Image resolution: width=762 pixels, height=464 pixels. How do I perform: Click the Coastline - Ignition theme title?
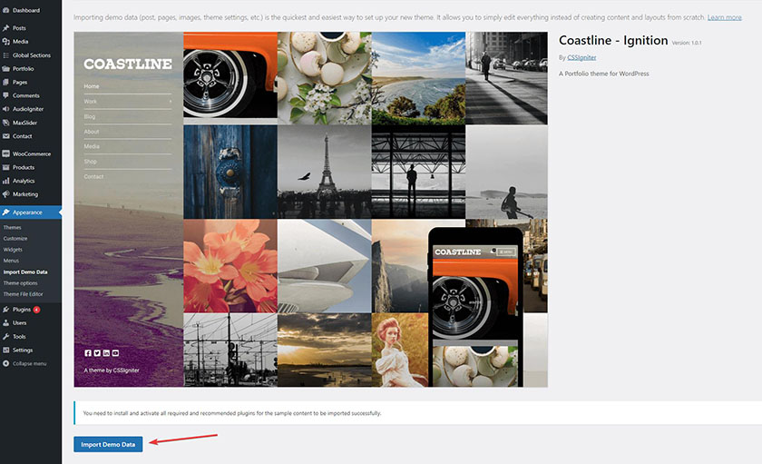pyautogui.click(x=613, y=40)
